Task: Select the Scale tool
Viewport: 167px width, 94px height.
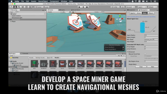Action: click(x=23, y=7)
